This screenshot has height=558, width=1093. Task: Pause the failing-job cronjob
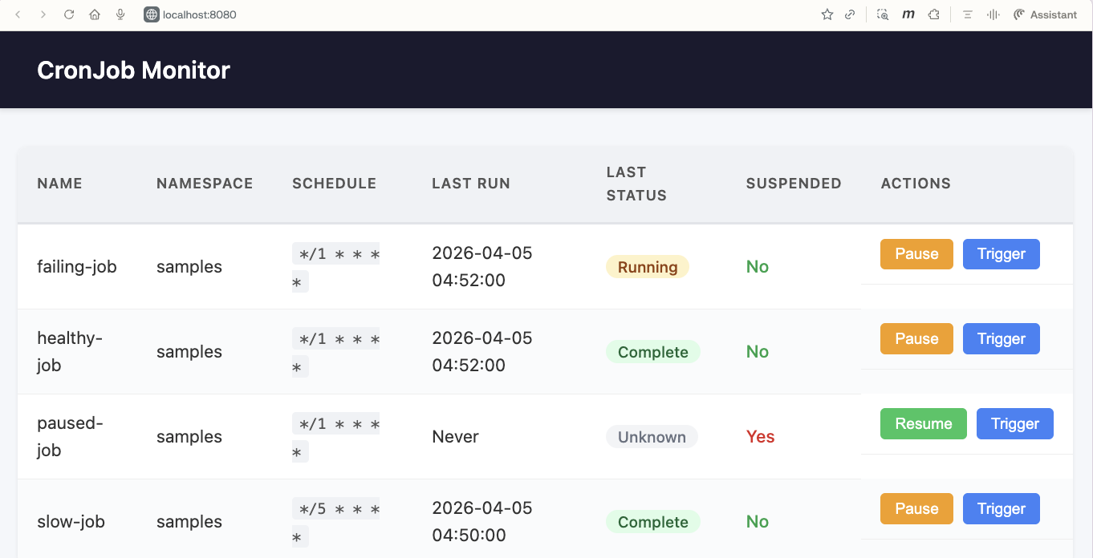916,254
